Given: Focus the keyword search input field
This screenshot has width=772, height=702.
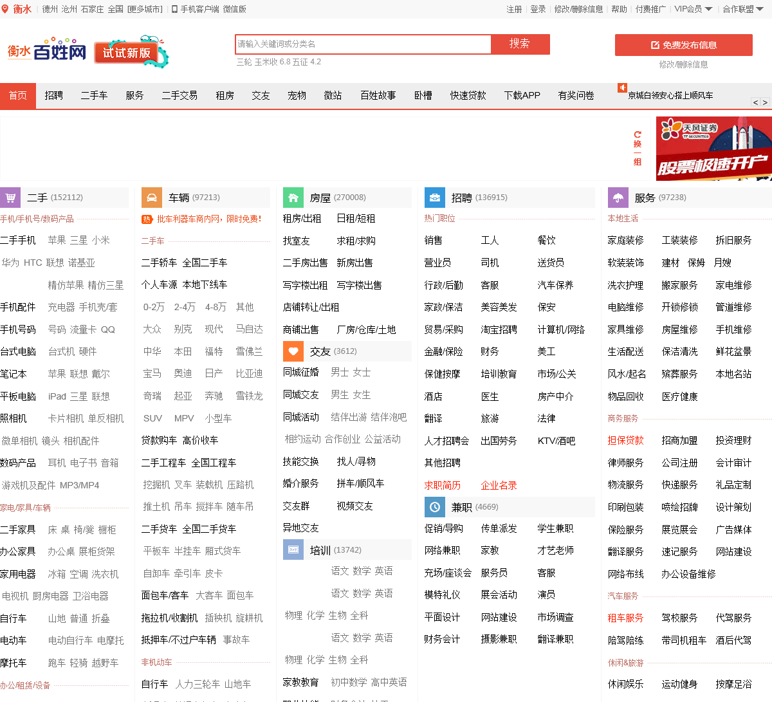Looking at the screenshot, I should pyautogui.click(x=363, y=44).
